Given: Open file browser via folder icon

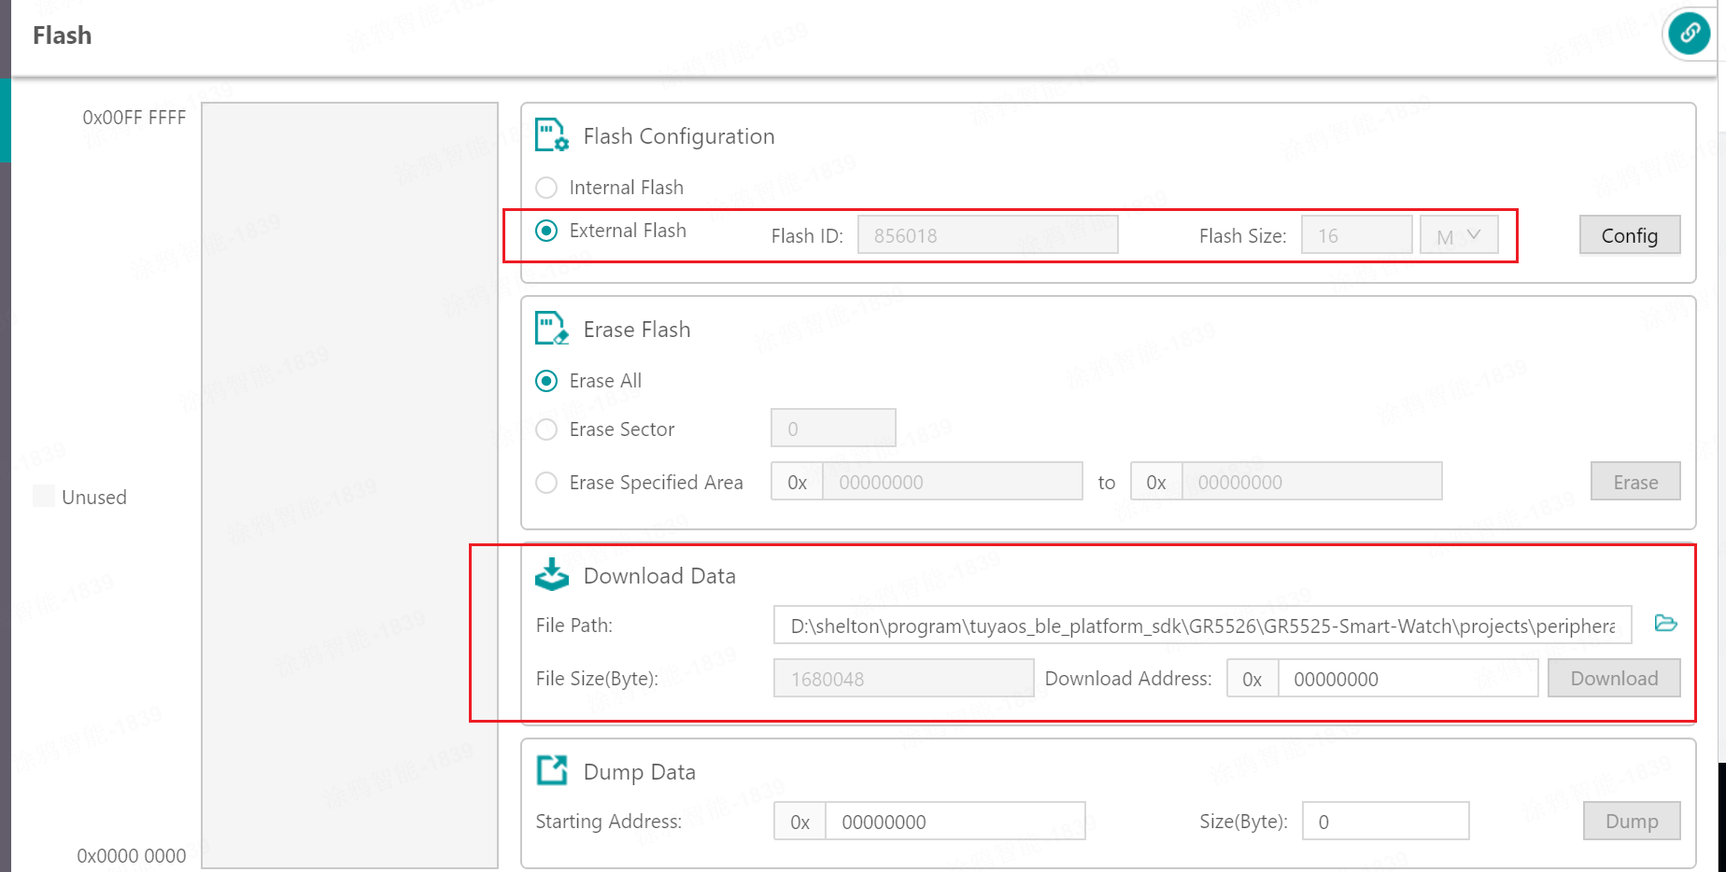Looking at the screenshot, I should pos(1665,624).
